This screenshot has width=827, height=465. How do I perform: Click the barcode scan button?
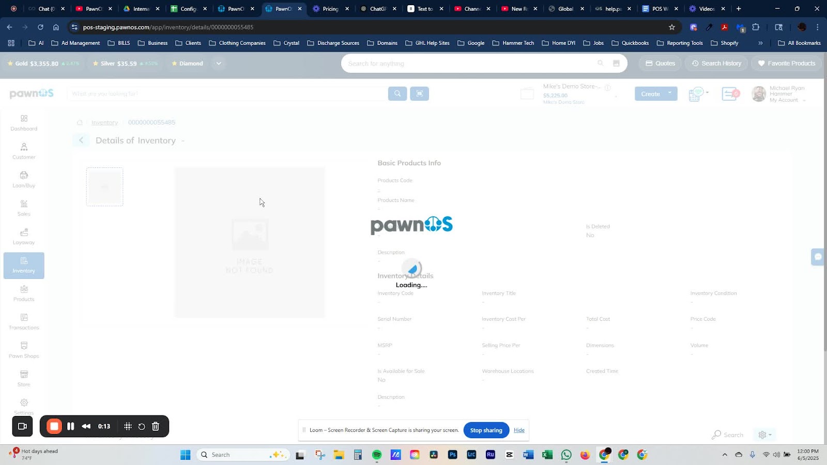tap(420, 94)
